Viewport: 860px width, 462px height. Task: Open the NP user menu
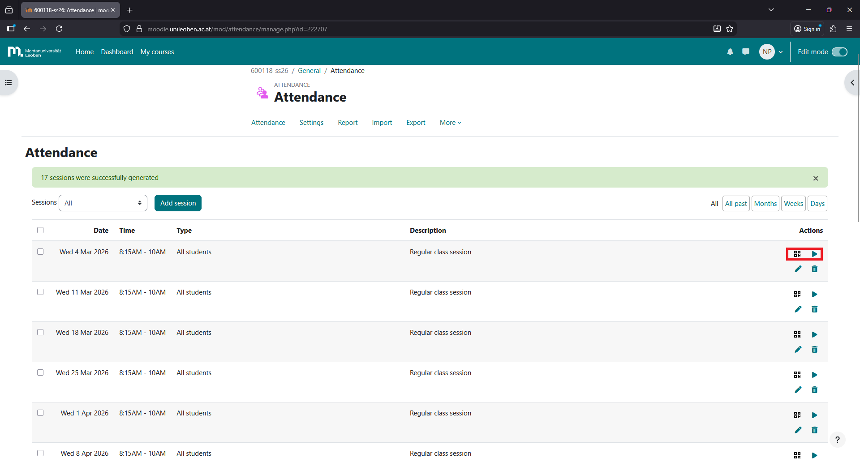coord(771,52)
